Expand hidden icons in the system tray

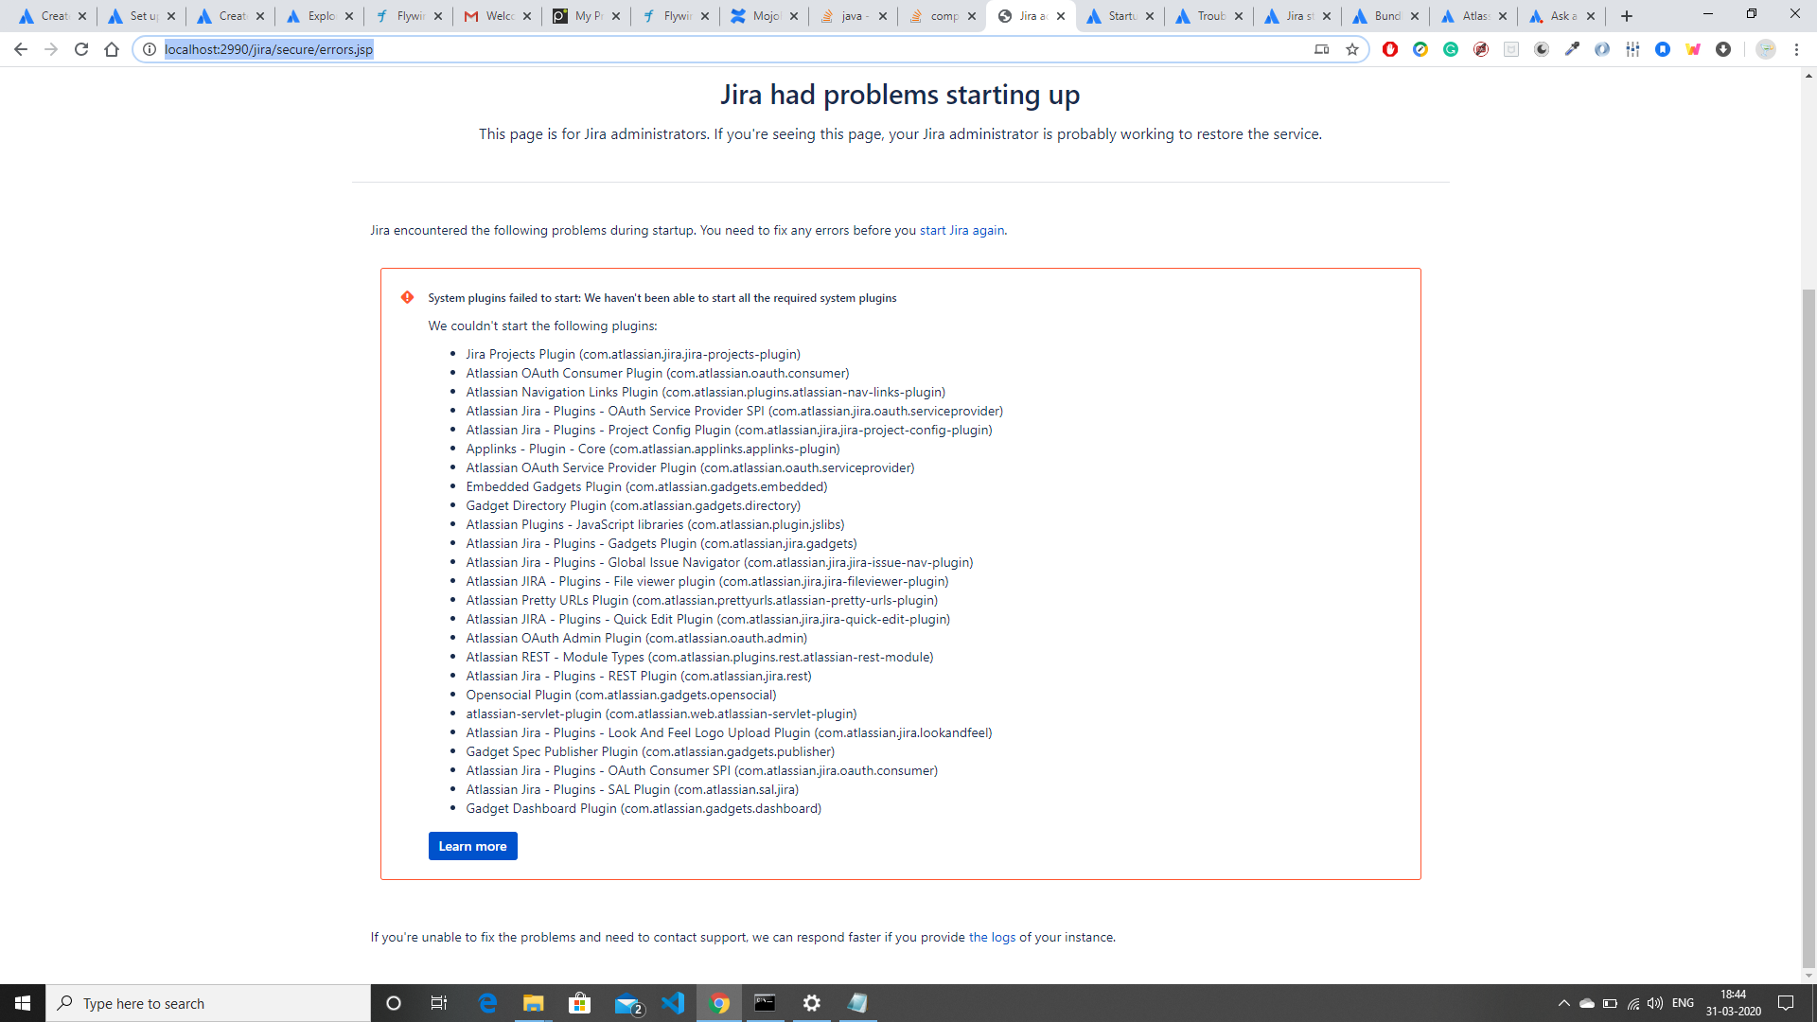click(x=1563, y=1003)
